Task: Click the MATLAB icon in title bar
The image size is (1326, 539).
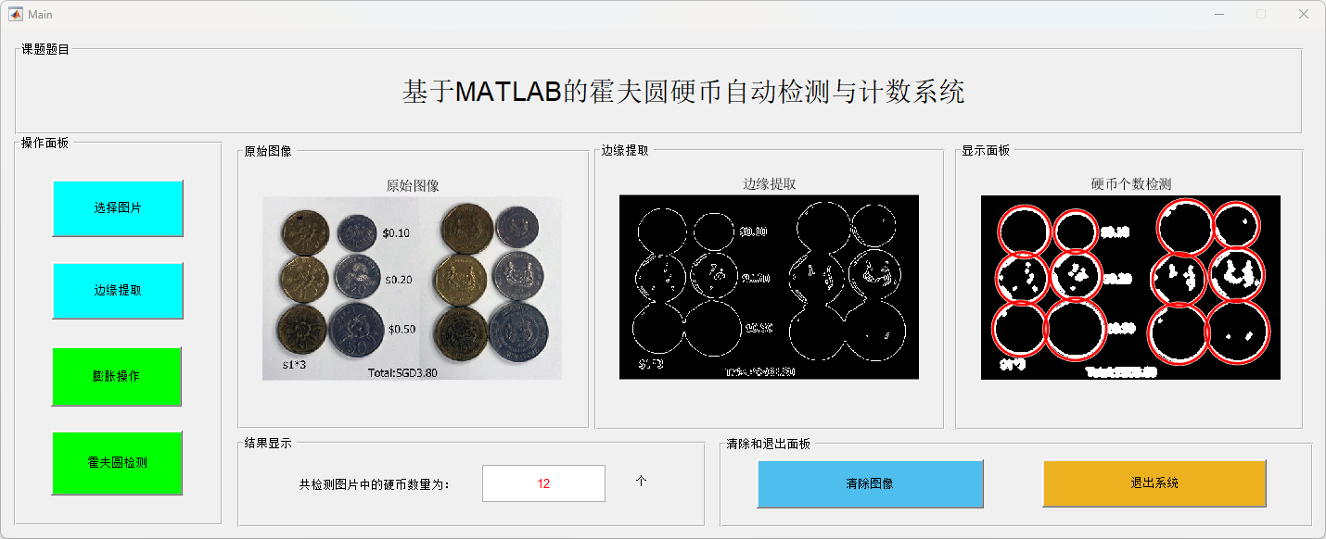Action: pyautogui.click(x=16, y=14)
